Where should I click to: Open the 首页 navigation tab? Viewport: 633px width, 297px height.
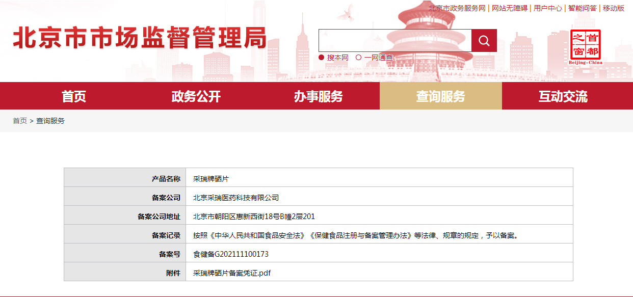(x=74, y=96)
